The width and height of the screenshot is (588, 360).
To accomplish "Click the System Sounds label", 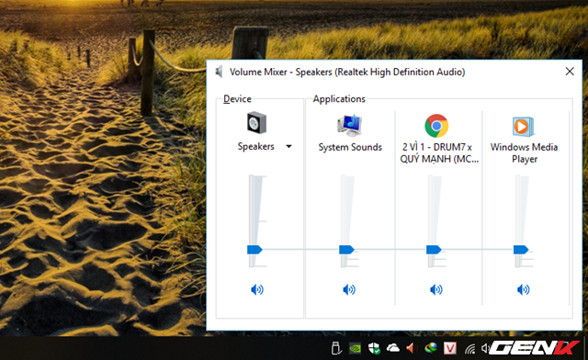I will pos(350,147).
